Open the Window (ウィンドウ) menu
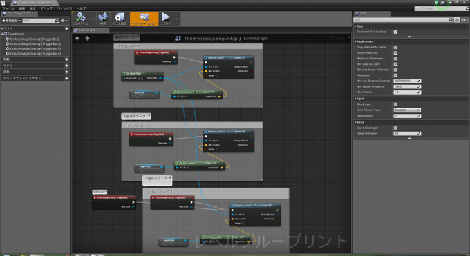 (64, 8)
